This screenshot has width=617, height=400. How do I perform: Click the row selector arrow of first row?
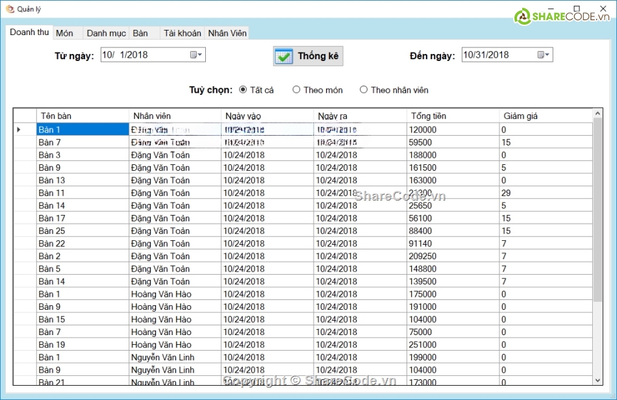tap(25, 129)
